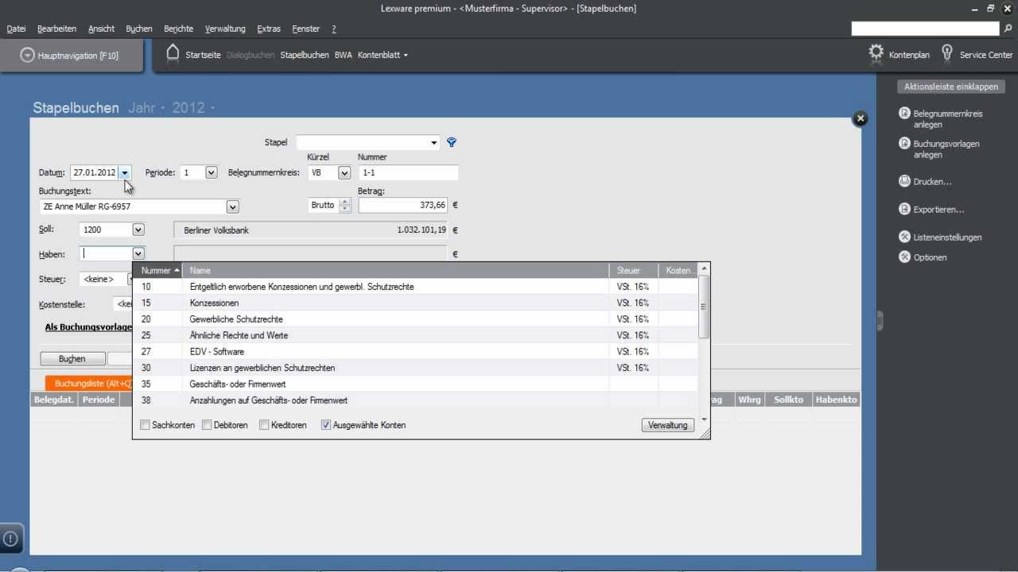
Task: Click the search field top right
Action: tap(925, 29)
